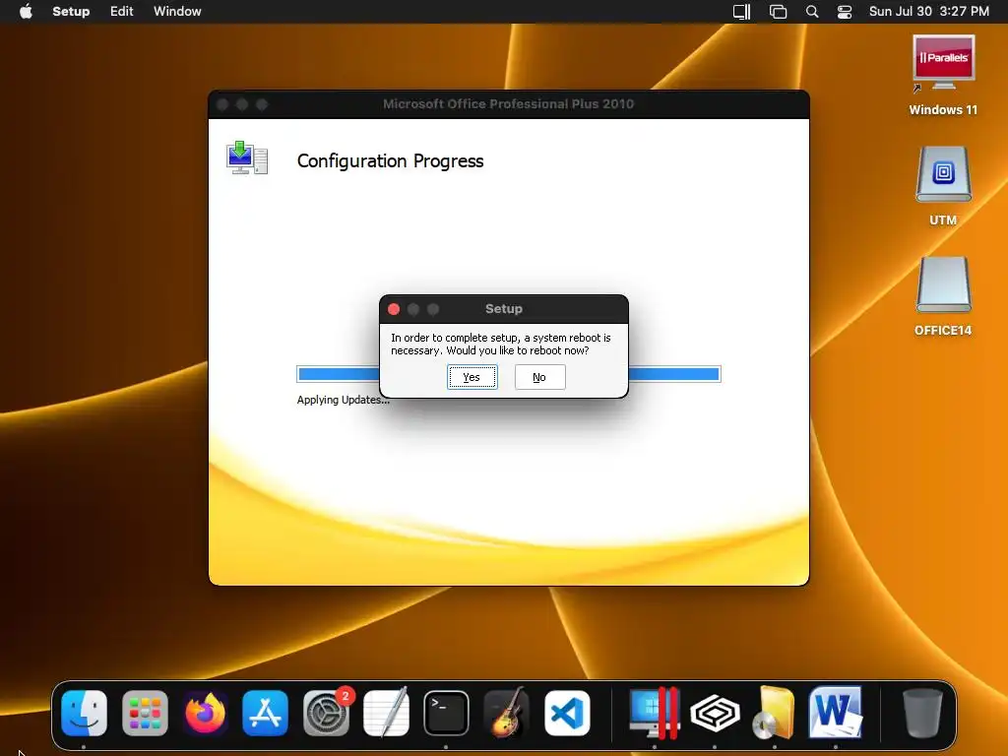
Task: Open the Window menu
Action: (x=177, y=11)
